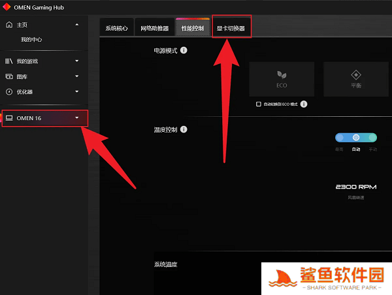Click the 系统温度 heading text

click(165, 264)
